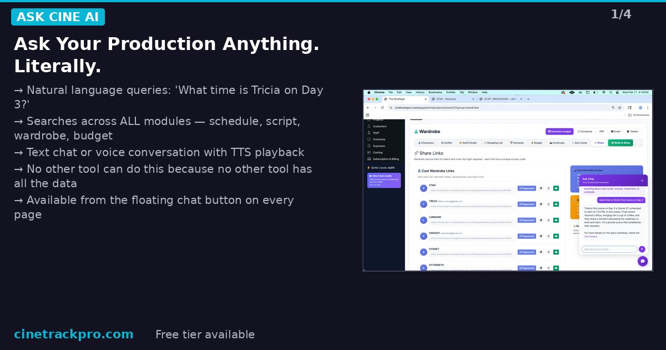Select Contracts in the sidebar
666x350 pixels.
[x=379, y=139]
